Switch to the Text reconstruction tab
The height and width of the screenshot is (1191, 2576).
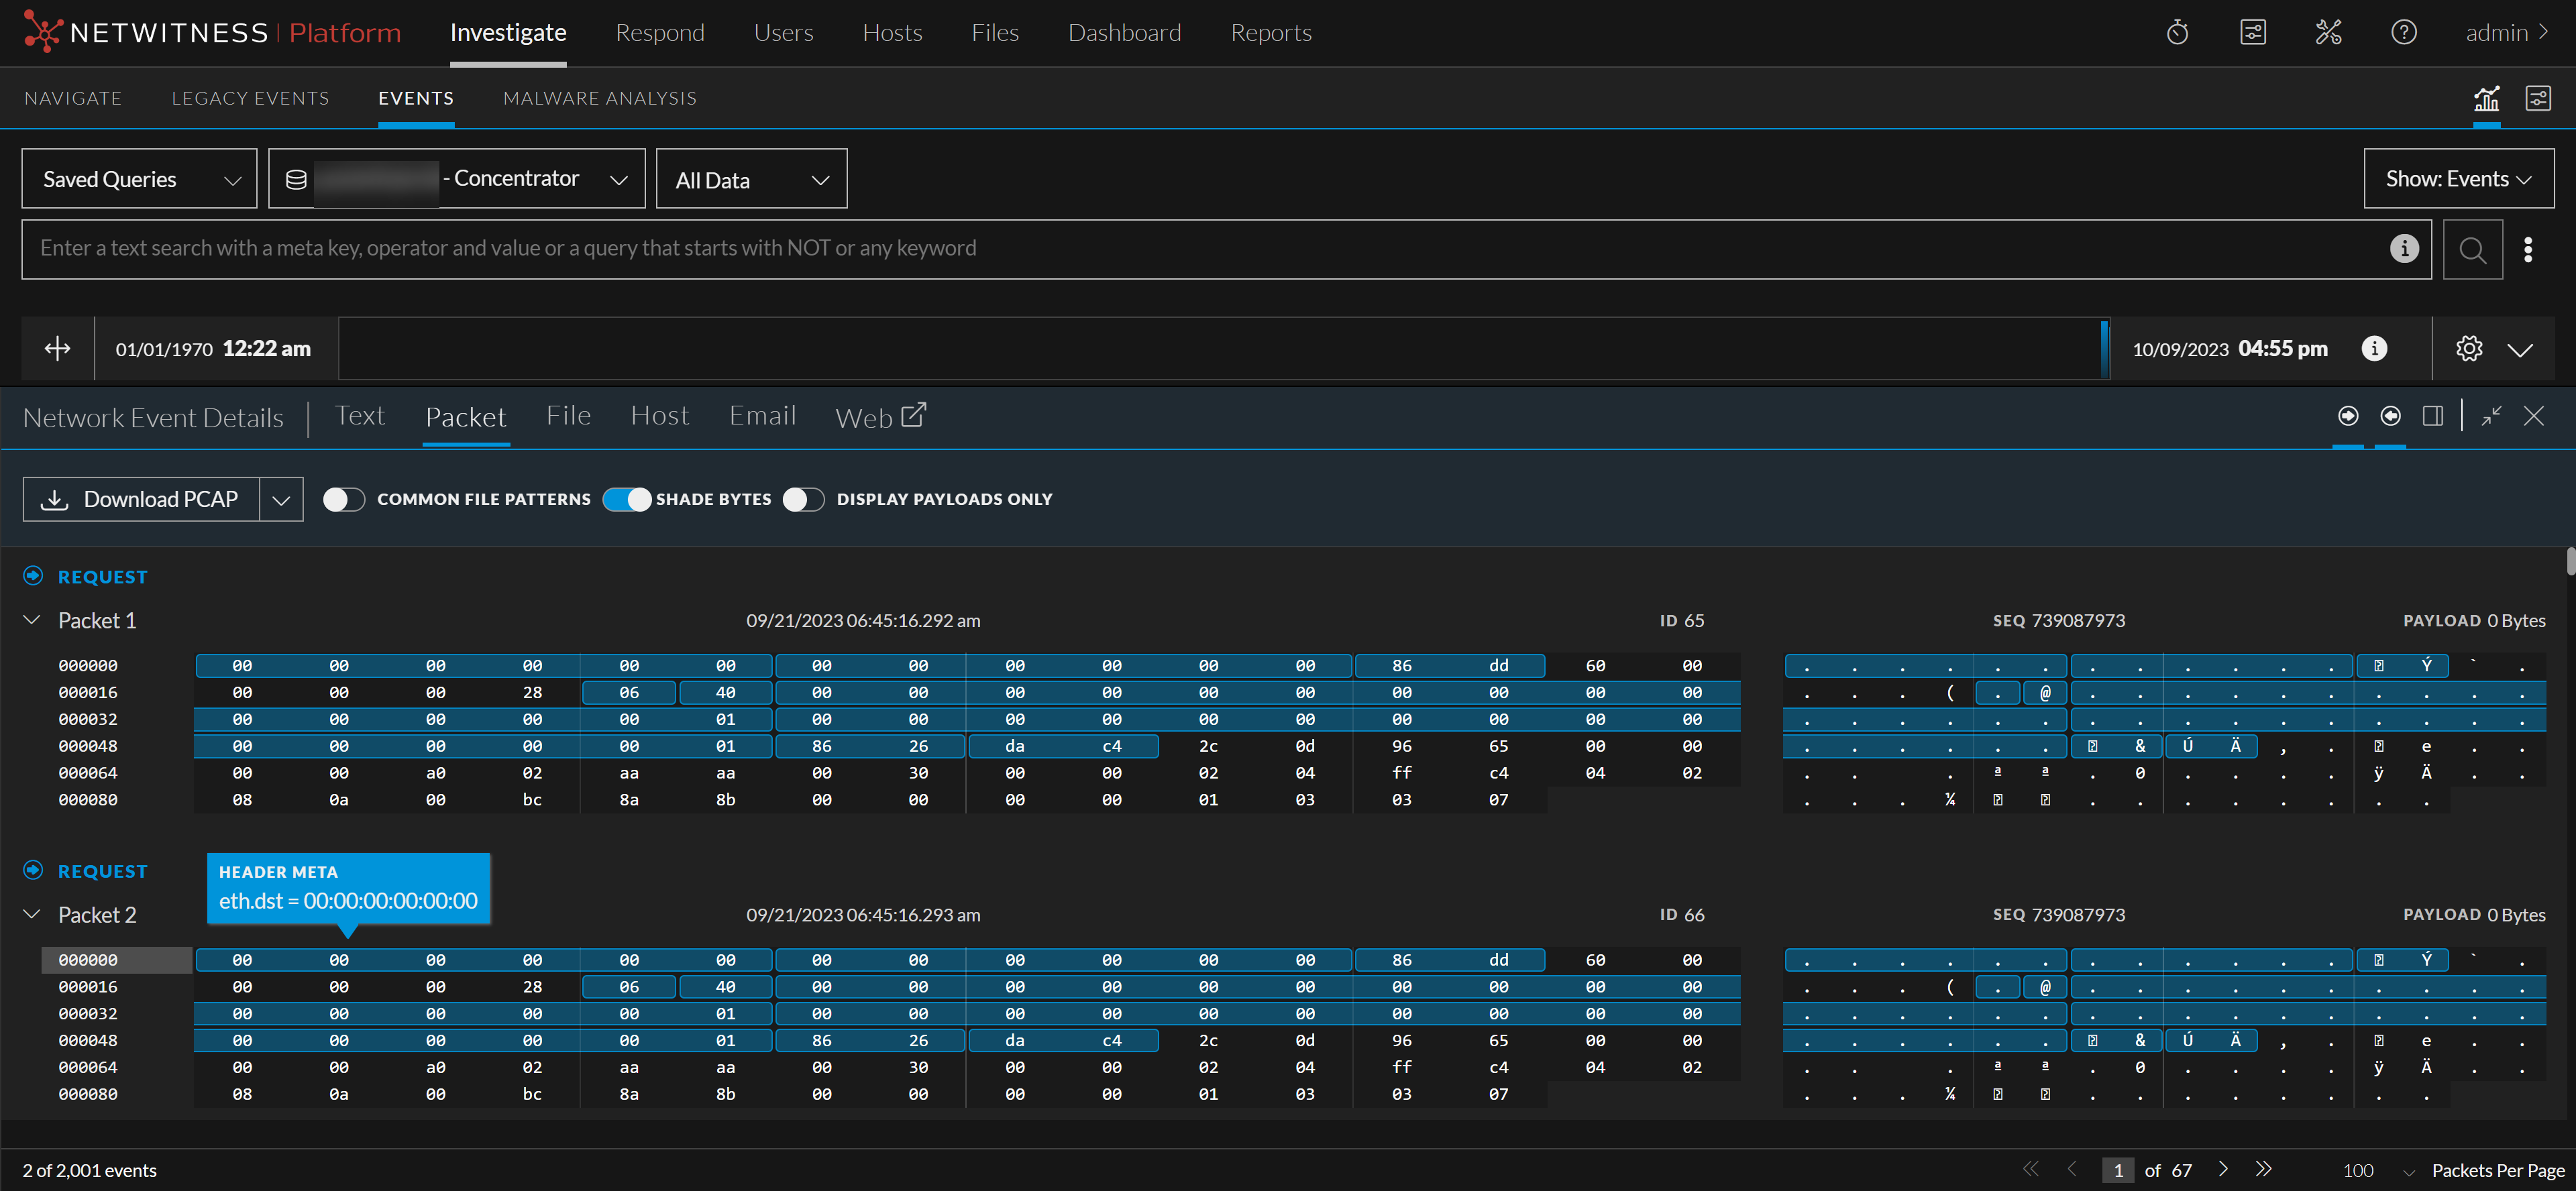click(359, 416)
